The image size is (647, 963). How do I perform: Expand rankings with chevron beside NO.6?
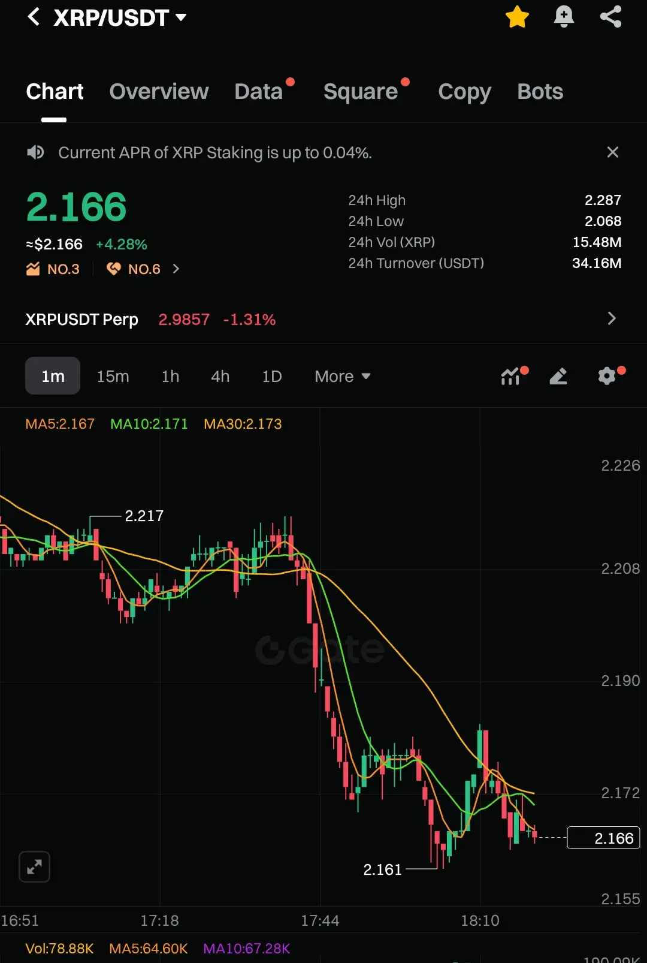tap(176, 269)
